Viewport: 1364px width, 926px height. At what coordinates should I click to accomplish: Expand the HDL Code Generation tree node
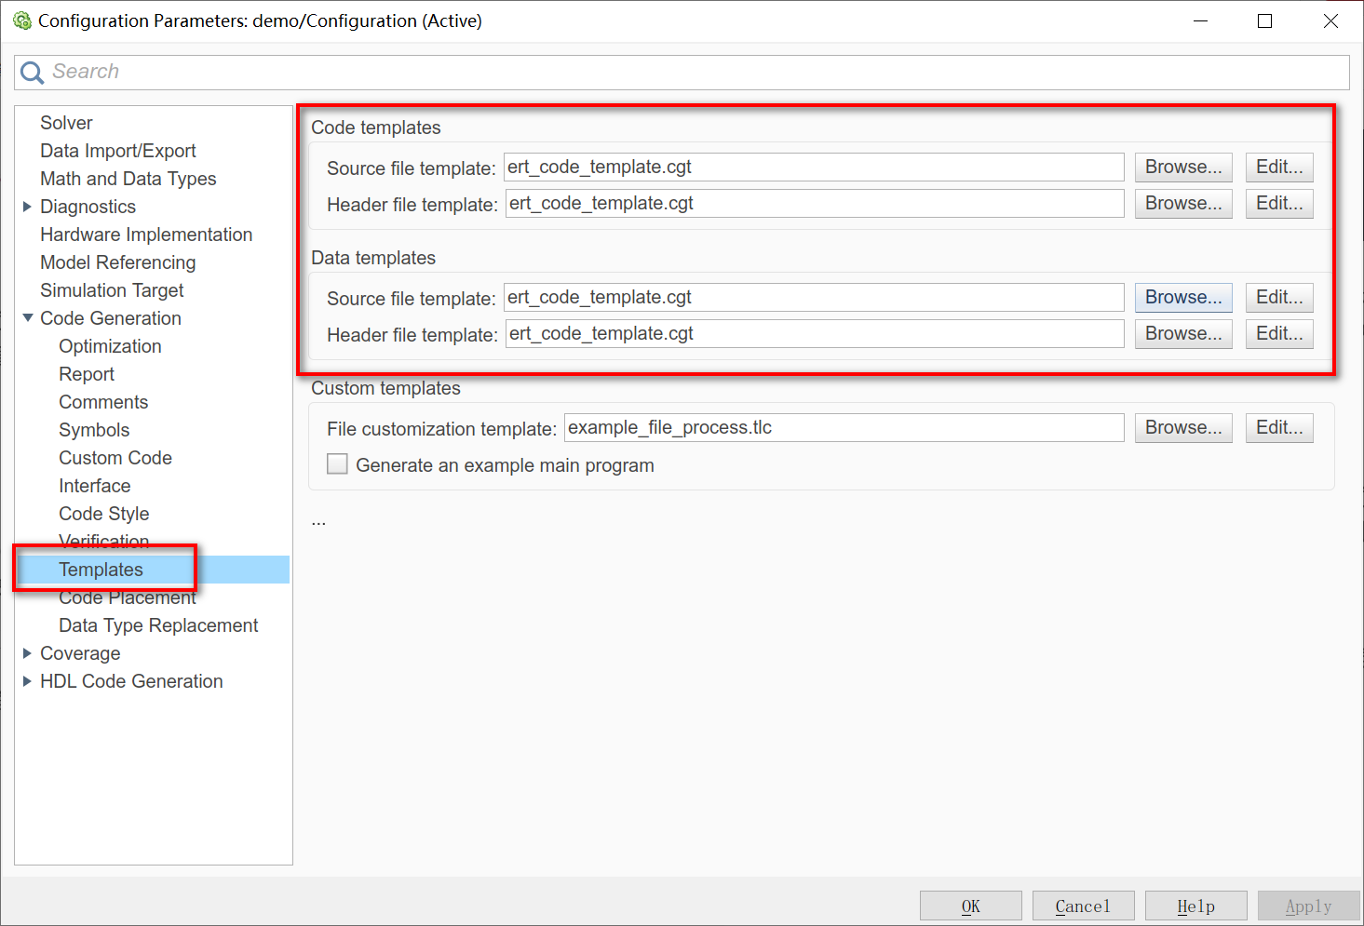27,681
